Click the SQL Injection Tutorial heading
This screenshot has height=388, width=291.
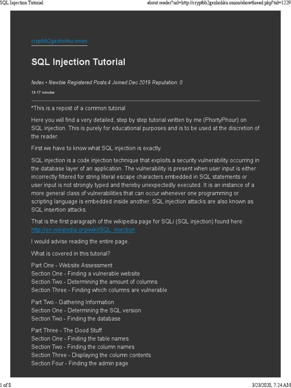coord(78,62)
